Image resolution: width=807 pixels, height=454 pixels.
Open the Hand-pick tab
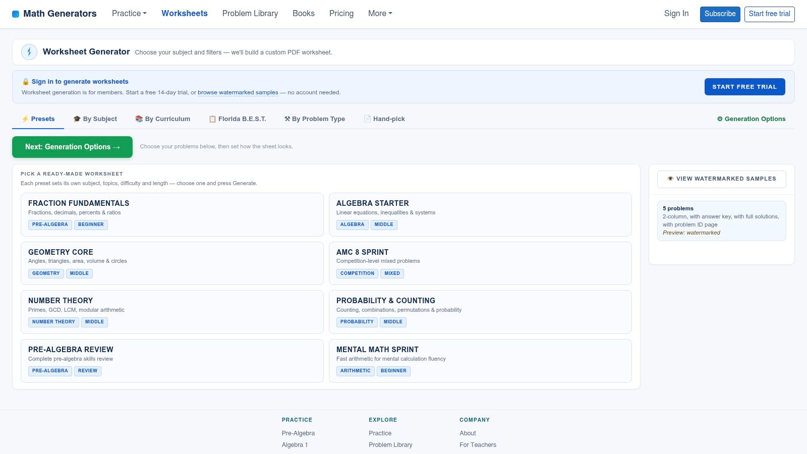point(384,119)
